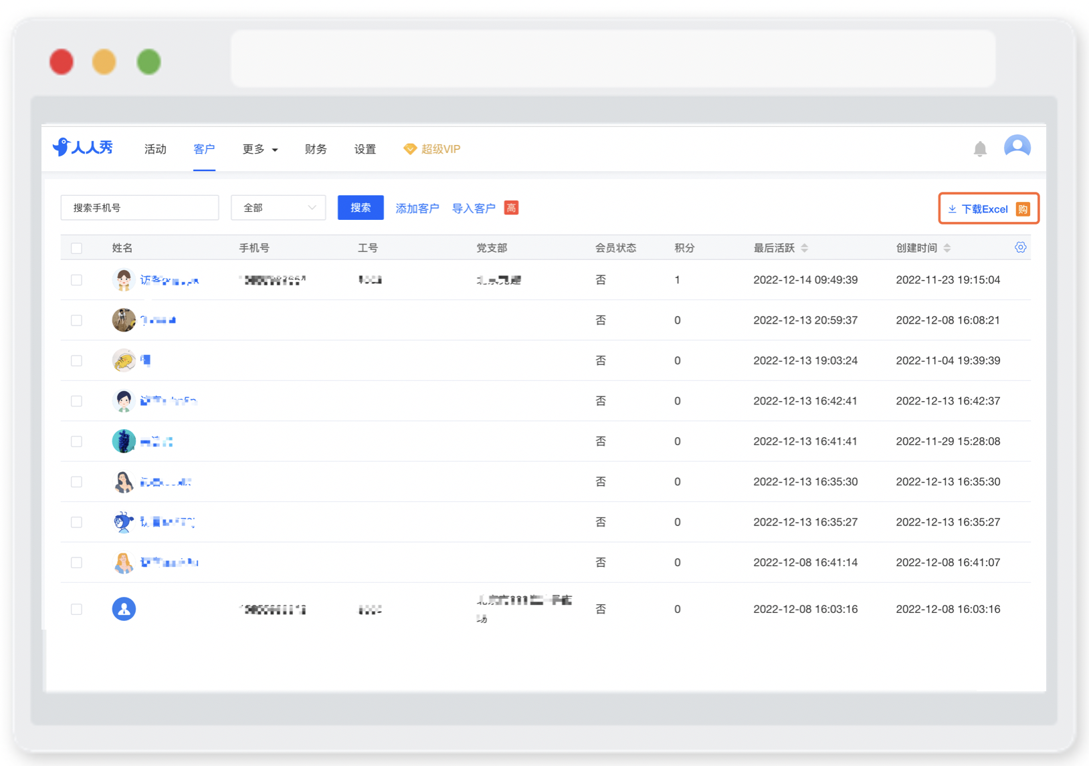Click the orange 购 badge on 下载Excel
The image size is (1089, 766).
click(1023, 209)
